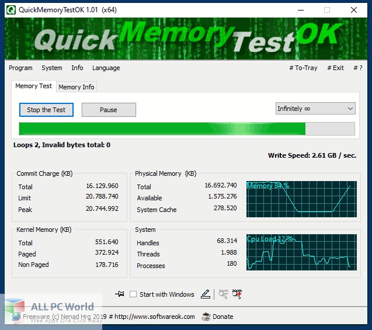372x330 pixels.
Task: Click the zoom out magnifier icon
Action: click(223, 294)
